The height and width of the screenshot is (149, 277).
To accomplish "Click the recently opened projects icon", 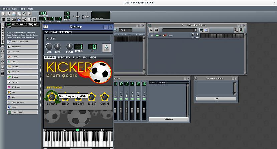I will point(19,14).
